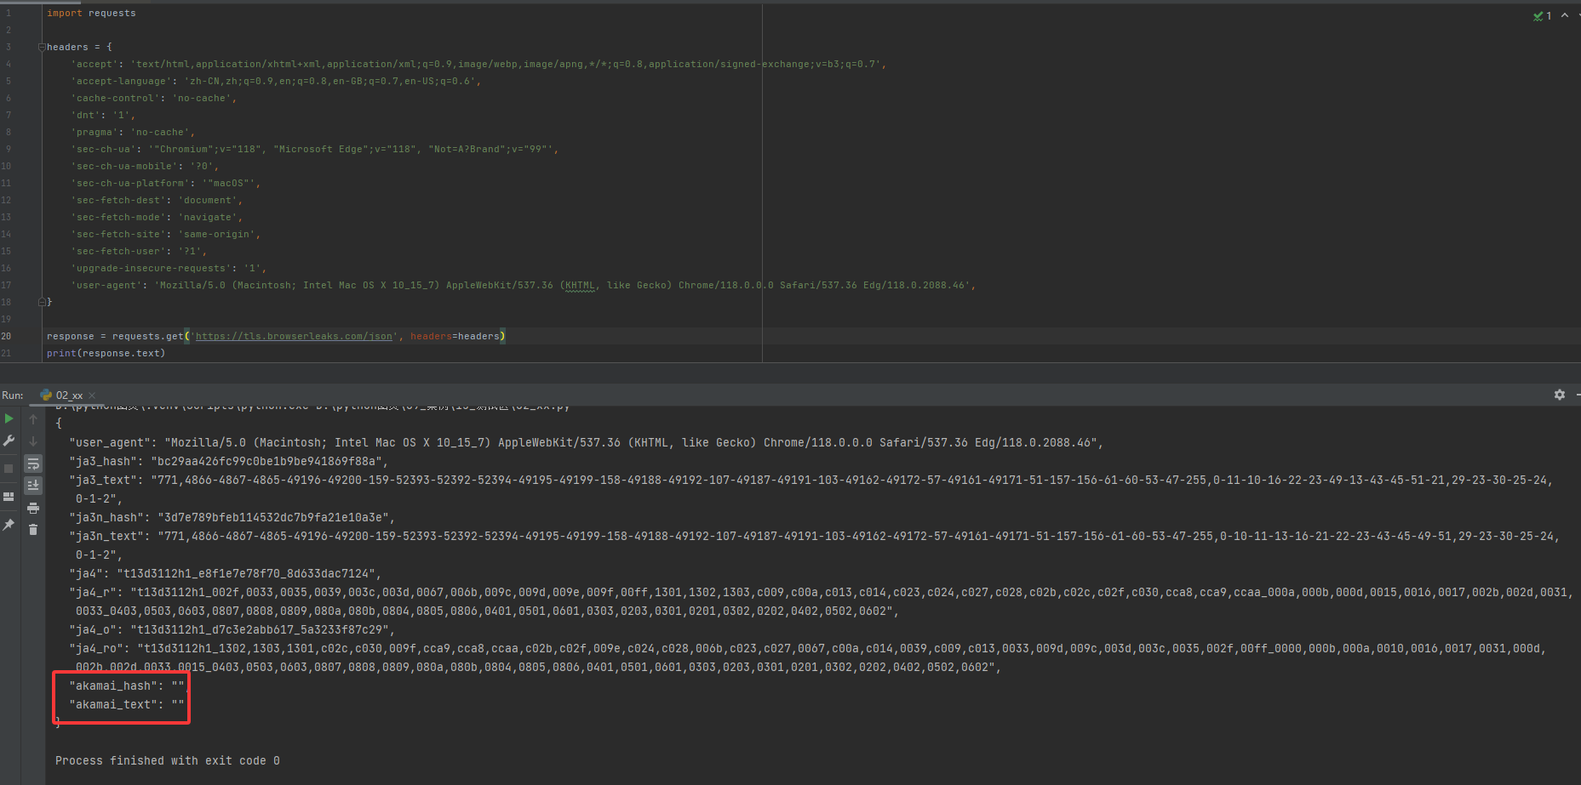Image resolution: width=1581 pixels, height=785 pixels.
Task: Click Up the Stack Trace arrow
Action: pyautogui.click(x=33, y=418)
